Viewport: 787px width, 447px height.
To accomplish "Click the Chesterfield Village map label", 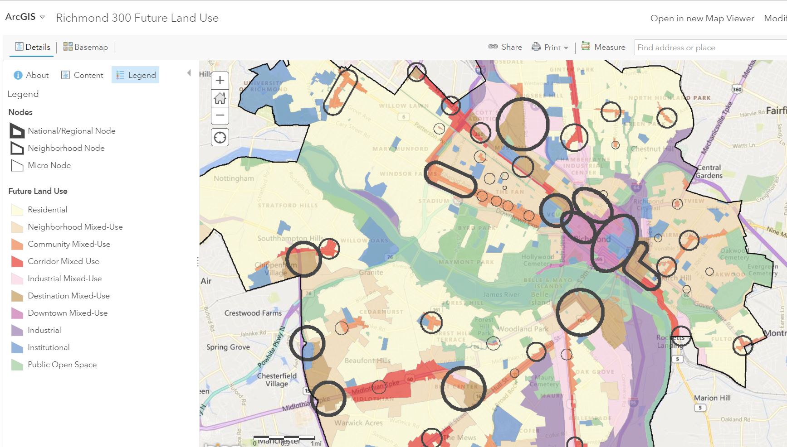I will tap(277, 380).
